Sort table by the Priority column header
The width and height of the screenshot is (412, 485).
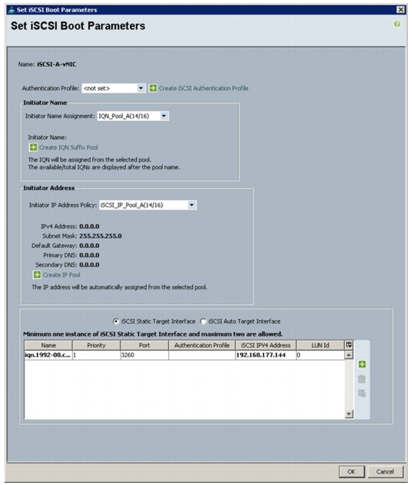[x=97, y=345]
